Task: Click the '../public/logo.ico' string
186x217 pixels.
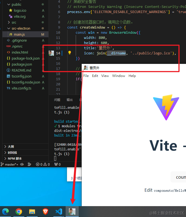Action: [x=151, y=53]
